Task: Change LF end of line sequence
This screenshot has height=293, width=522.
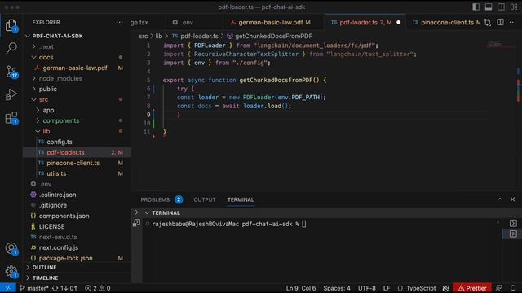Action: (386, 288)
